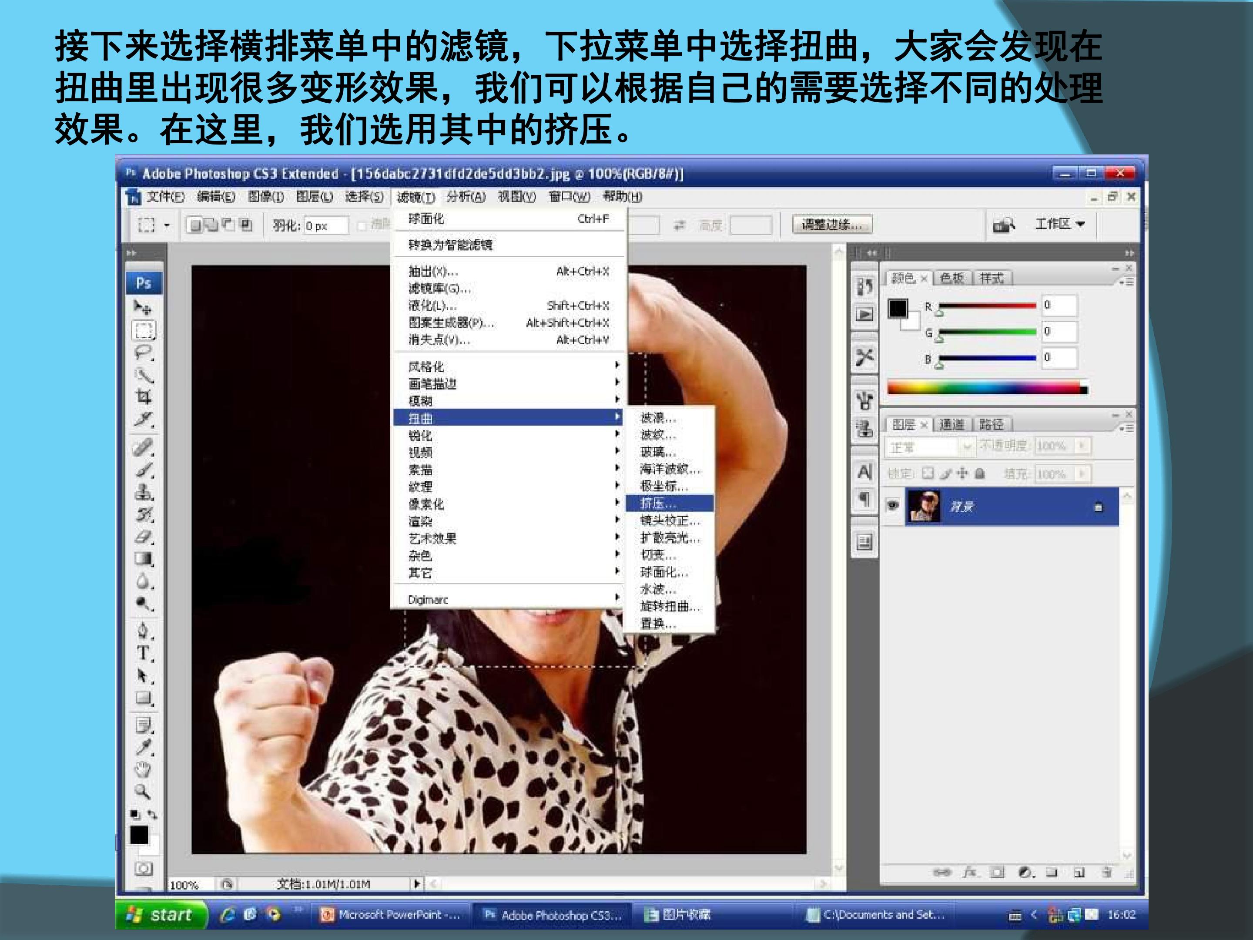The height and width of the screenshot is (940, 1253).
Task: Click the 调整边缘 button
Action: (832, 225)
